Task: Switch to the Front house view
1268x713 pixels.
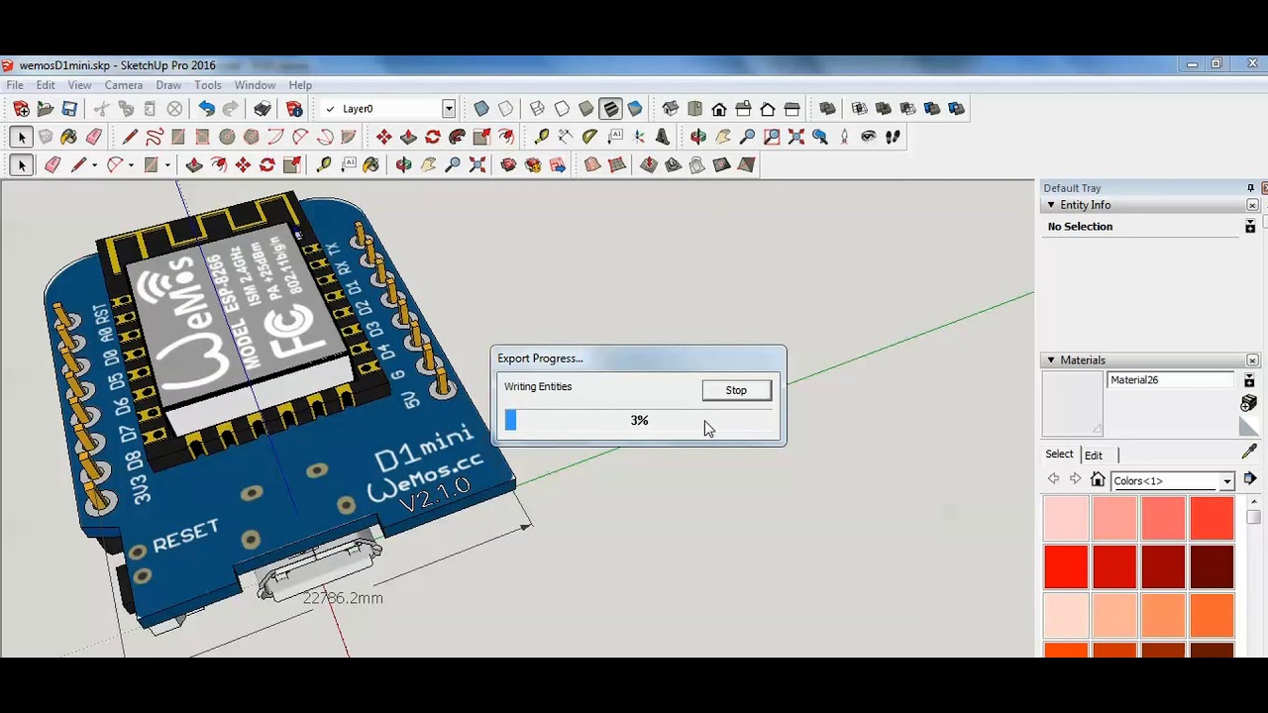Action: pyautogui.click(x=719, y=109)
